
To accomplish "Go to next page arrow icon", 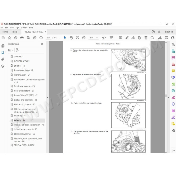I will (41, 38).
